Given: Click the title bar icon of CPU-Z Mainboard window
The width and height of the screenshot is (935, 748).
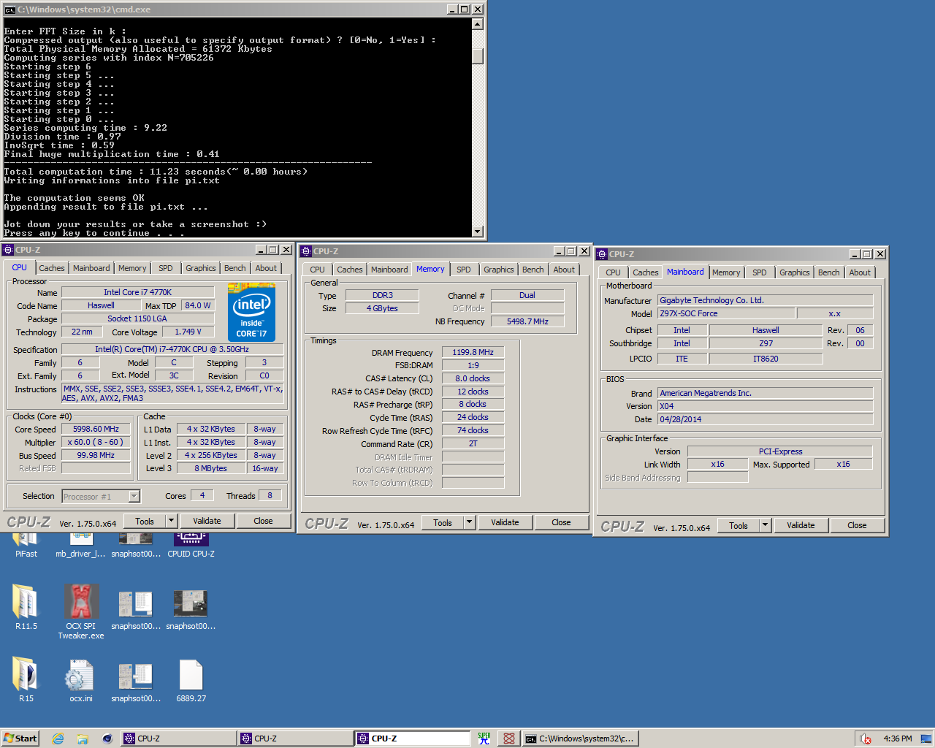Looking at the screenshot, I should [602, 254].
